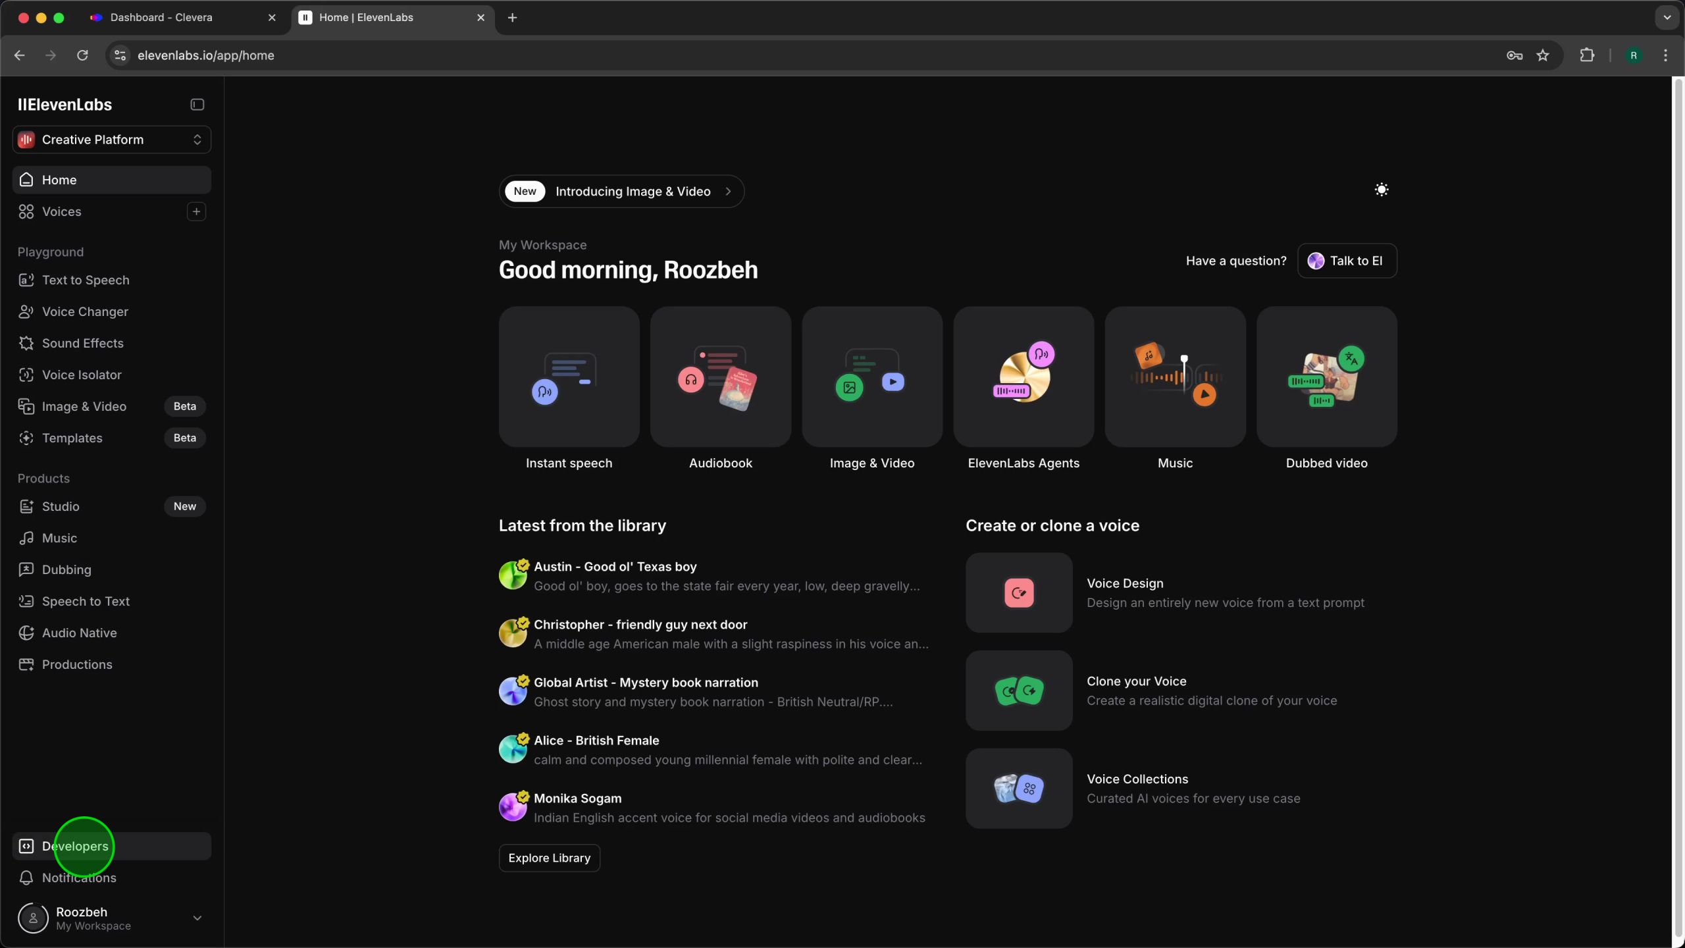Image resolution: width=1685 pixels, height=948 pixels.
Task: Click the browser extensions puzzle icon
Action: click(1587, 55)
